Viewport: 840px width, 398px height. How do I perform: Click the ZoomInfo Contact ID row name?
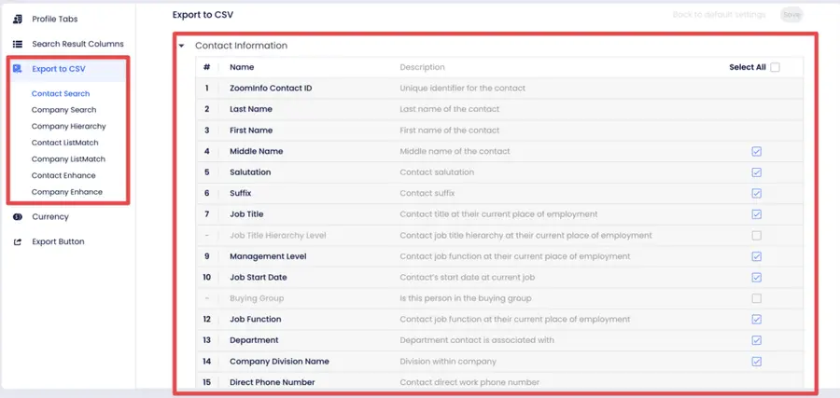271,88
